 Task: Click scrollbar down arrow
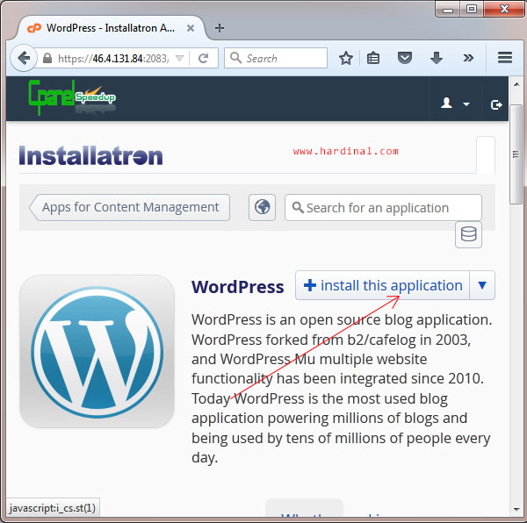516,510
